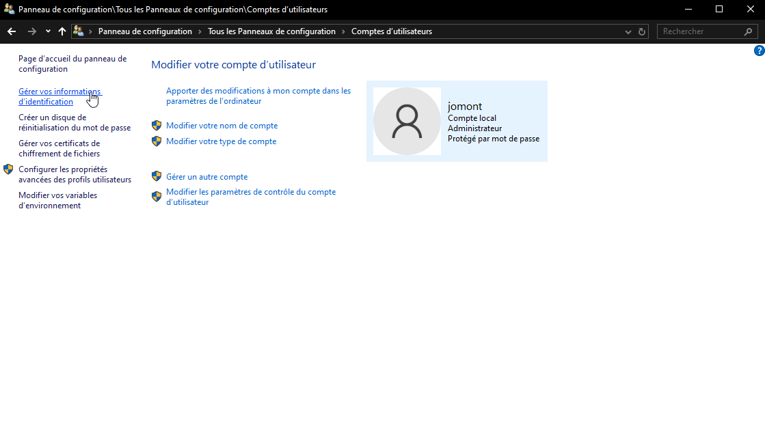Click the shield icon beside Gérer un autre compte
Image resolution: width=765 pixels, height=431 pixels.
157,177
